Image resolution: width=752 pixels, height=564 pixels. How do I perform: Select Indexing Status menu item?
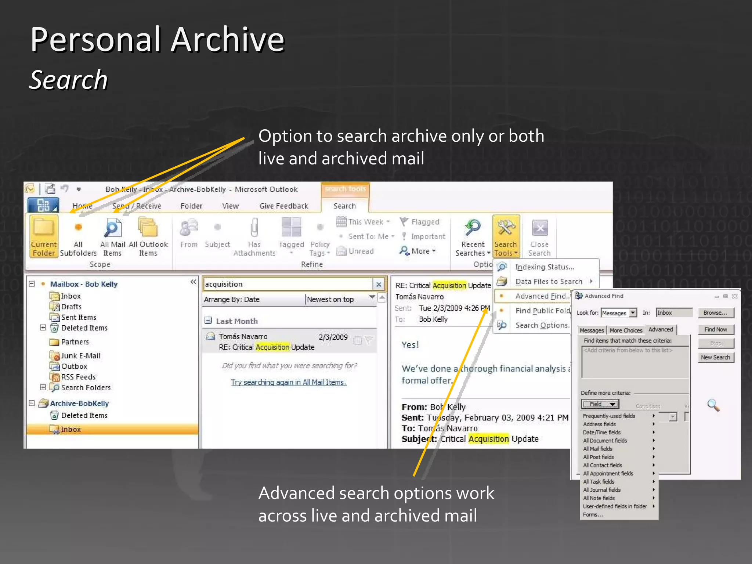tap(546, 267)
